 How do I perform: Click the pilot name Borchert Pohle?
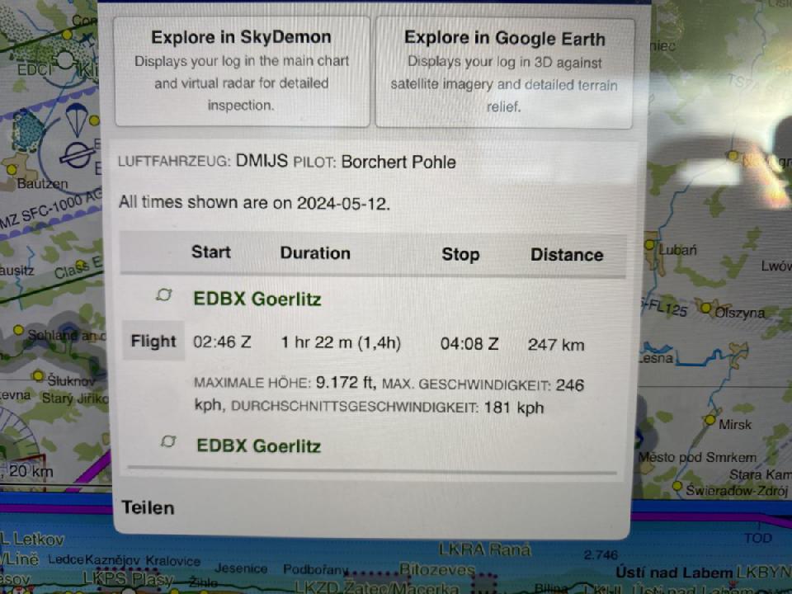tap(398, 162)
